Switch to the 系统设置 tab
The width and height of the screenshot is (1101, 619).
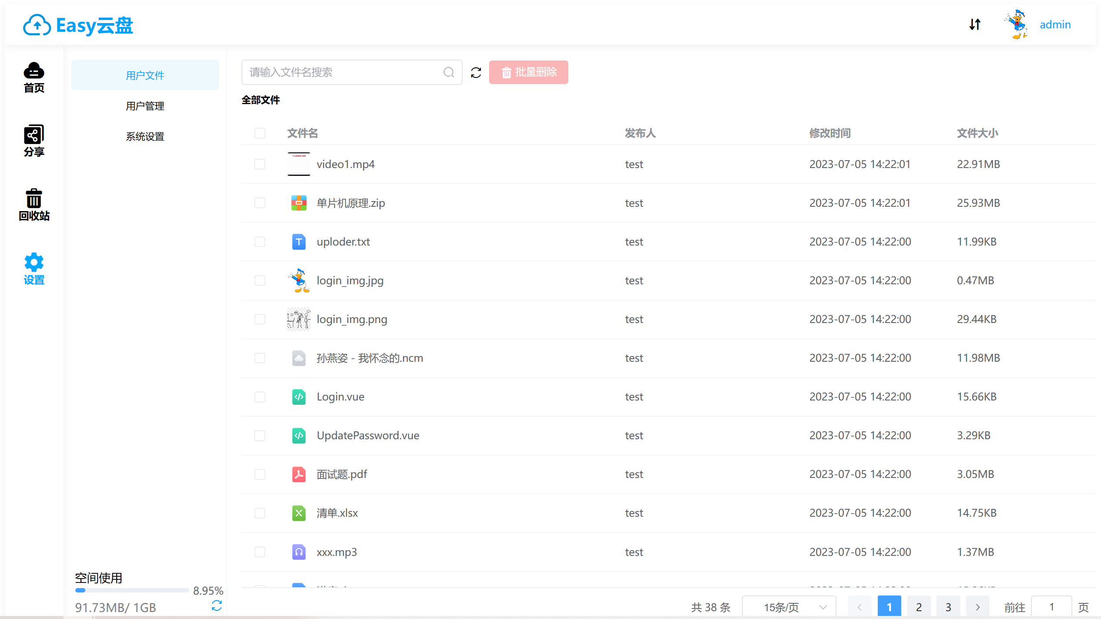tap(145, 136)
